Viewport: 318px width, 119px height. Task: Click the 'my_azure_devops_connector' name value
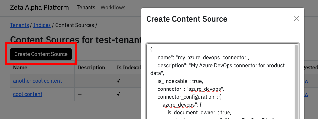coord(212,58)
